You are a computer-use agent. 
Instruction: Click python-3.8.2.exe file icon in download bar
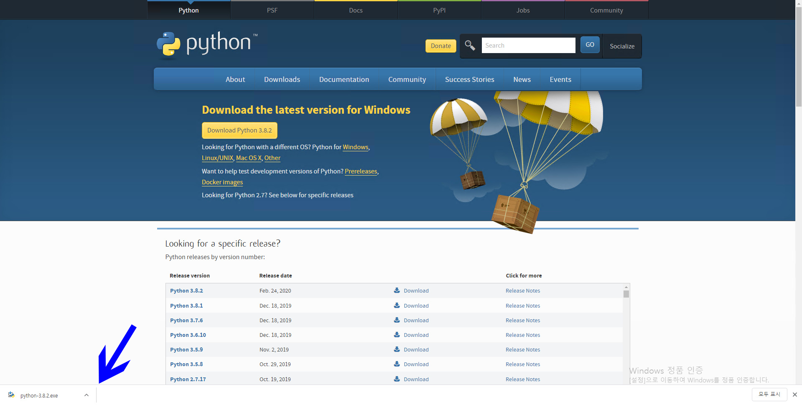(11, 395)
